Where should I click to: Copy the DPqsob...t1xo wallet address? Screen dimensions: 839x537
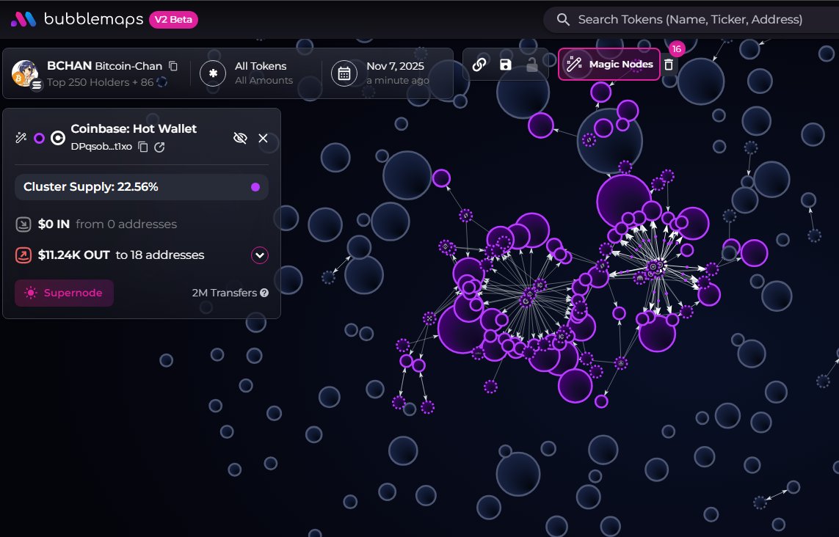(x=143, y=147)
